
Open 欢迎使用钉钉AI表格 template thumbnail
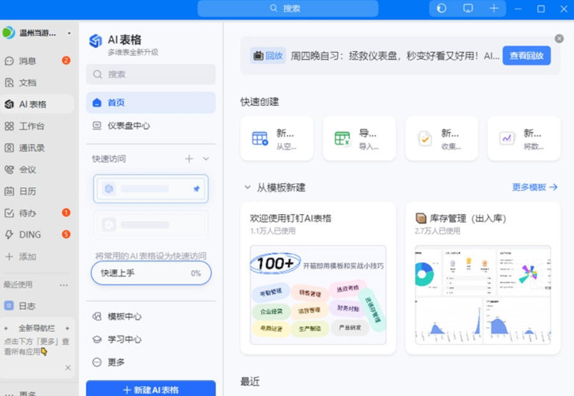click(x=318, y=295)
